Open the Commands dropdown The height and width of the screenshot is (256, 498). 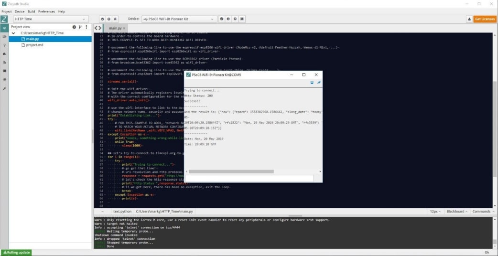click(483, 211)
